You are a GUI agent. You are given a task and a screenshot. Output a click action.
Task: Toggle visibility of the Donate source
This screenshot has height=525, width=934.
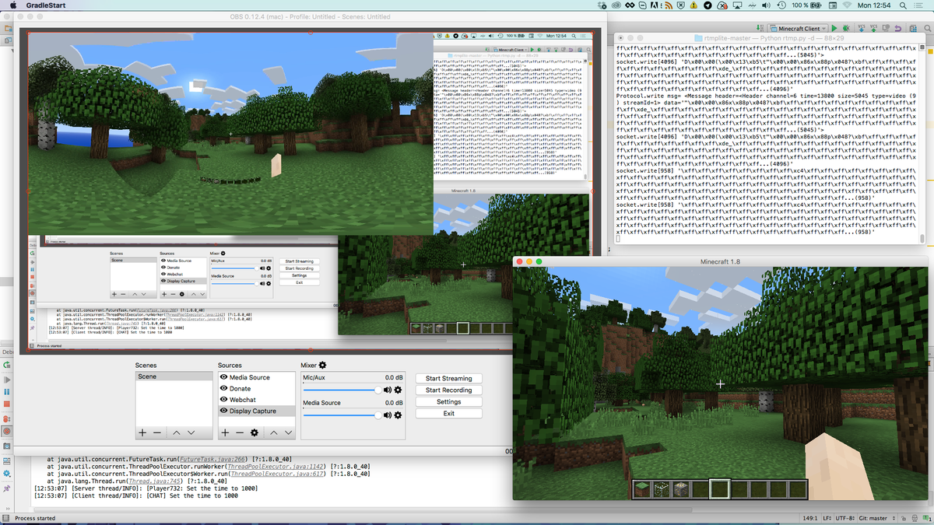pyautogui.click(x=224, y=388)
